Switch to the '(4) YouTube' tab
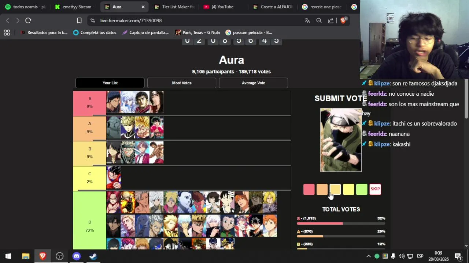The width and height of the screenshot is (469, 263). click(222, 7)
